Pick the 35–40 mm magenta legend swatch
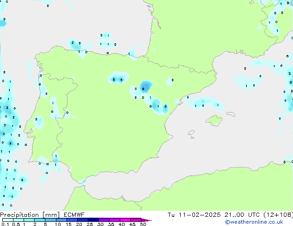The width and height of the screenshot is (293, 226). [114, 220]
